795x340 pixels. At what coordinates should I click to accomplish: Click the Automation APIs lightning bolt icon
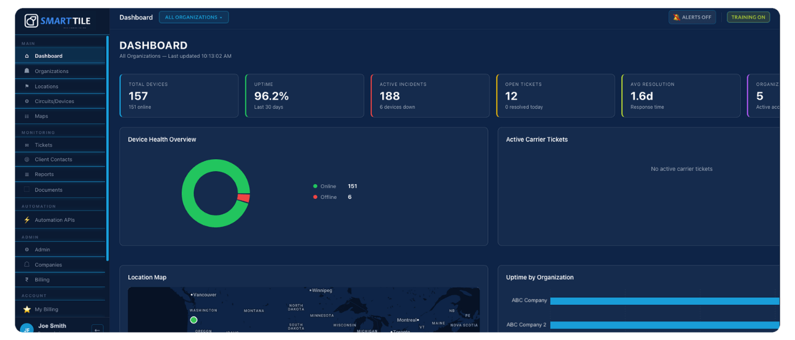26,219
